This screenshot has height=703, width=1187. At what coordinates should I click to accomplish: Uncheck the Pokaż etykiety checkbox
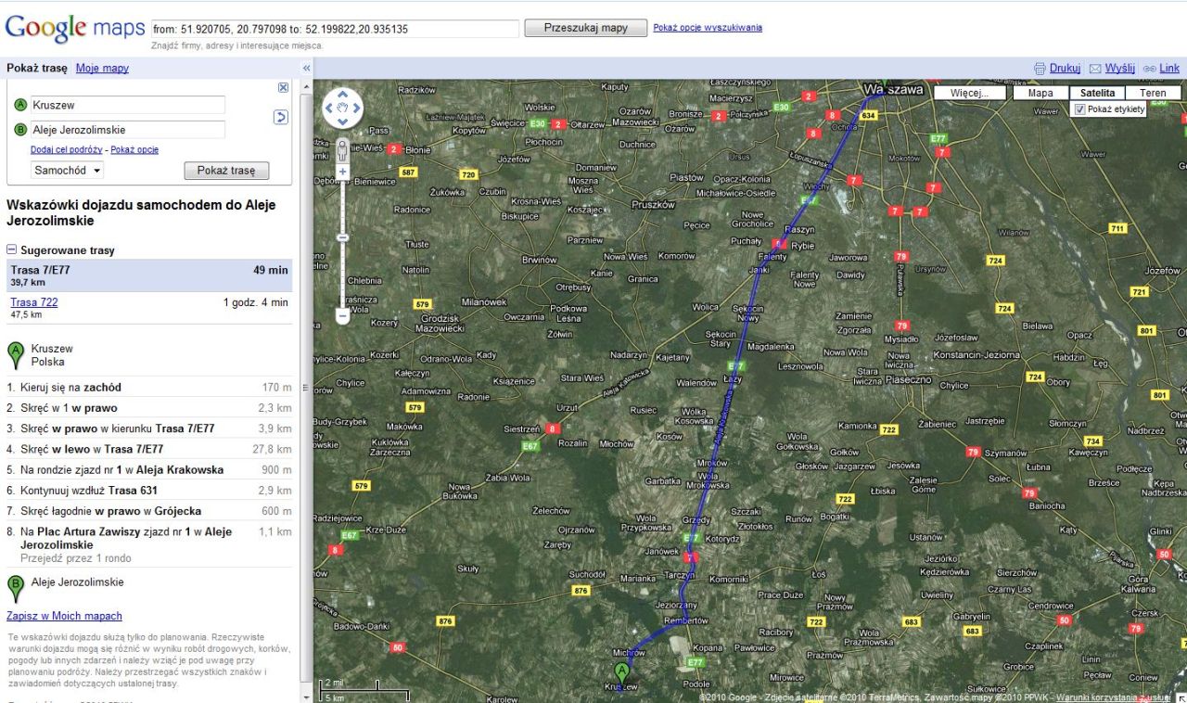click(x=1080, y=109)
